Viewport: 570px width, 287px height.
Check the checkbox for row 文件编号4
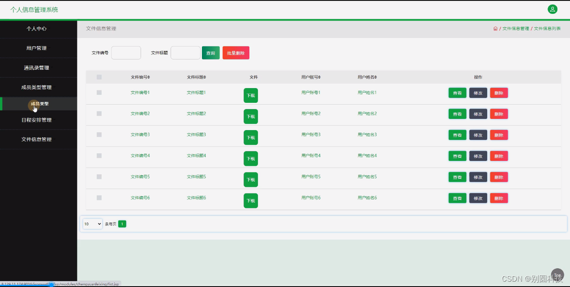point(99,156)
